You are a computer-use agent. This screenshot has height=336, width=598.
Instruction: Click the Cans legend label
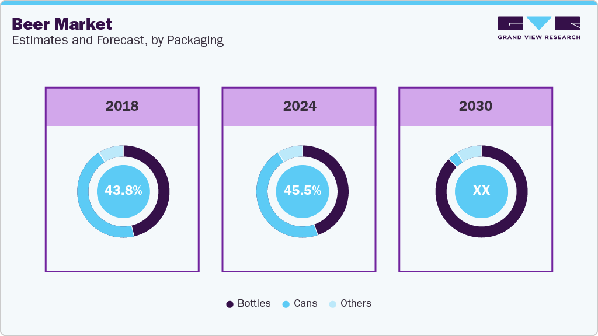pyautogui.click(x=305, y=303)
